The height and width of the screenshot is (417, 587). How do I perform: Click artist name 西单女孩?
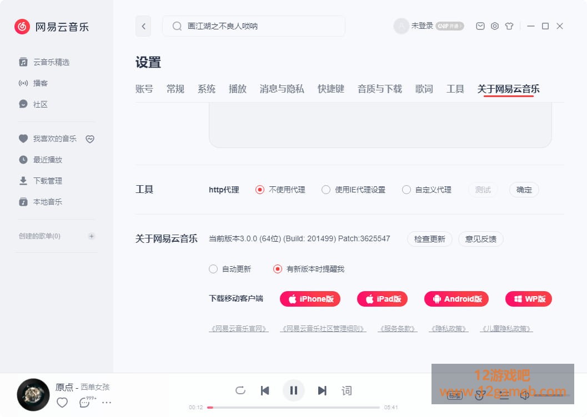(95, 387)
